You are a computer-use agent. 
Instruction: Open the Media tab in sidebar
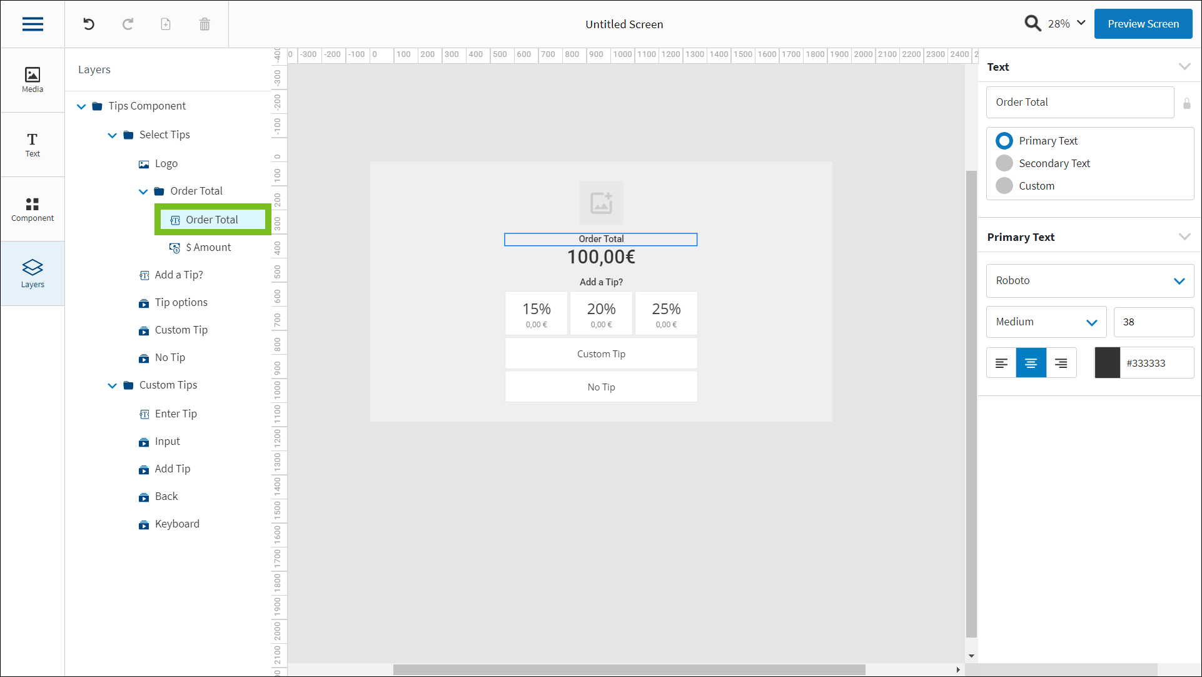click(x=33, y=80)
